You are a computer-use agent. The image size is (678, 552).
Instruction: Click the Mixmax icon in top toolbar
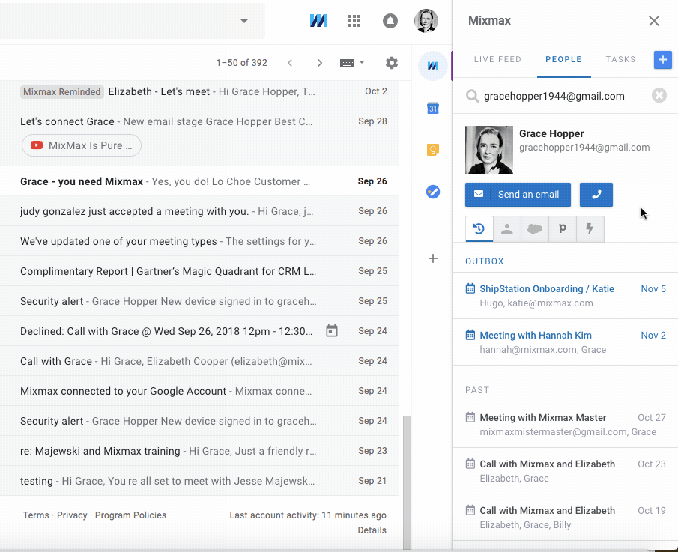318,21
